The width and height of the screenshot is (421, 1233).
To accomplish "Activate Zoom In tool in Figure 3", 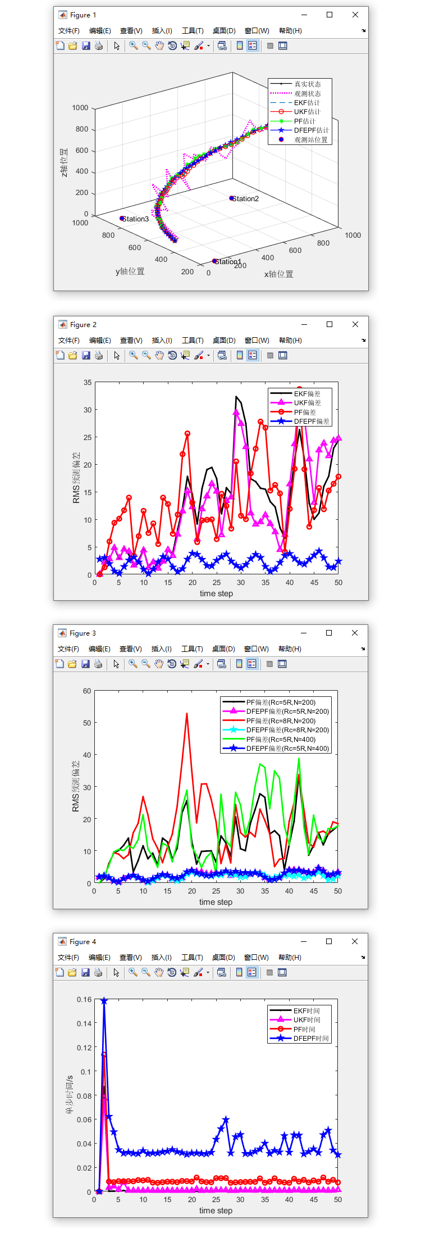I will click(x=133, y=664).
